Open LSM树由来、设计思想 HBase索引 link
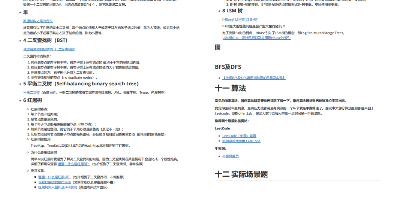 (x=256, y=38)
